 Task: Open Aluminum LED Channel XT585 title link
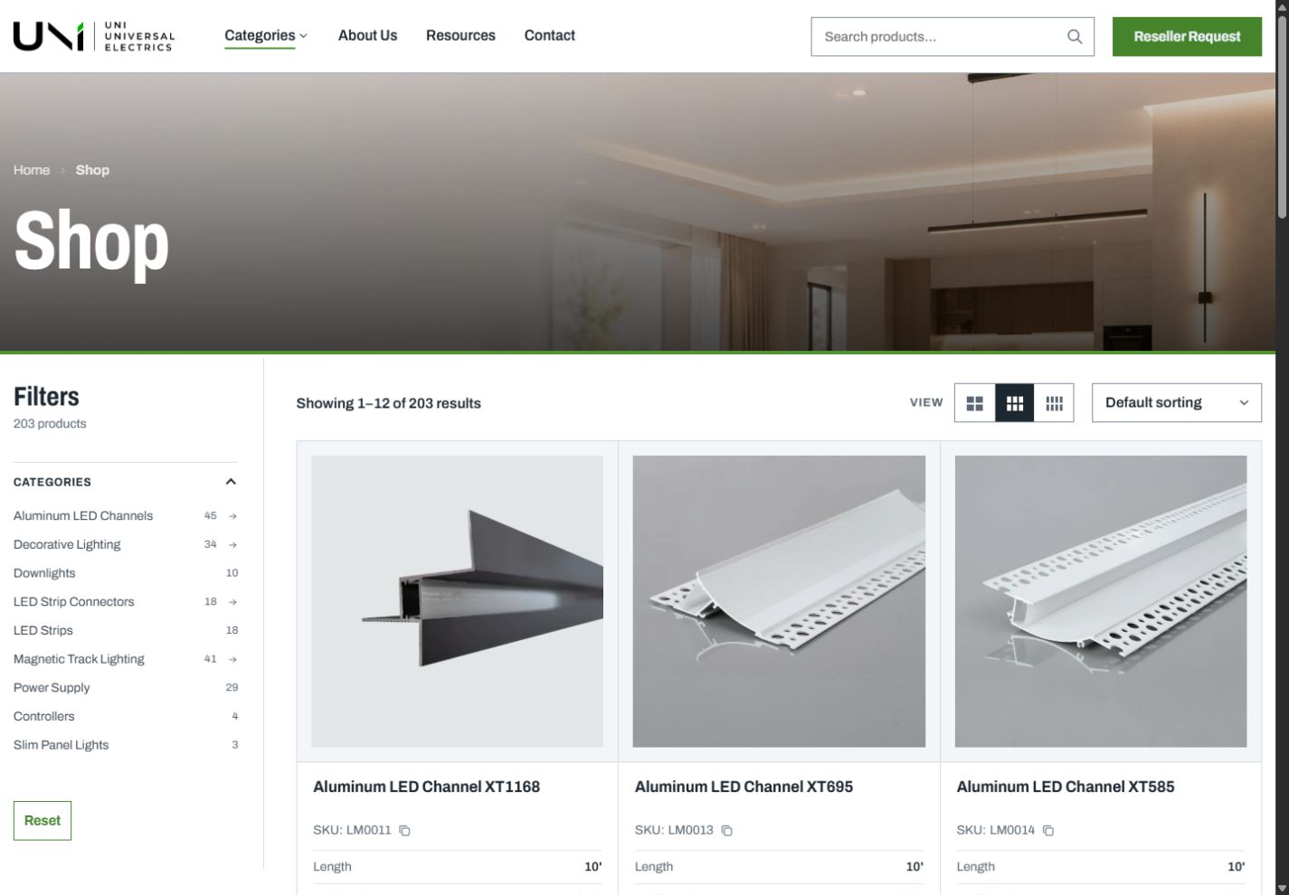pos(1066,787)
